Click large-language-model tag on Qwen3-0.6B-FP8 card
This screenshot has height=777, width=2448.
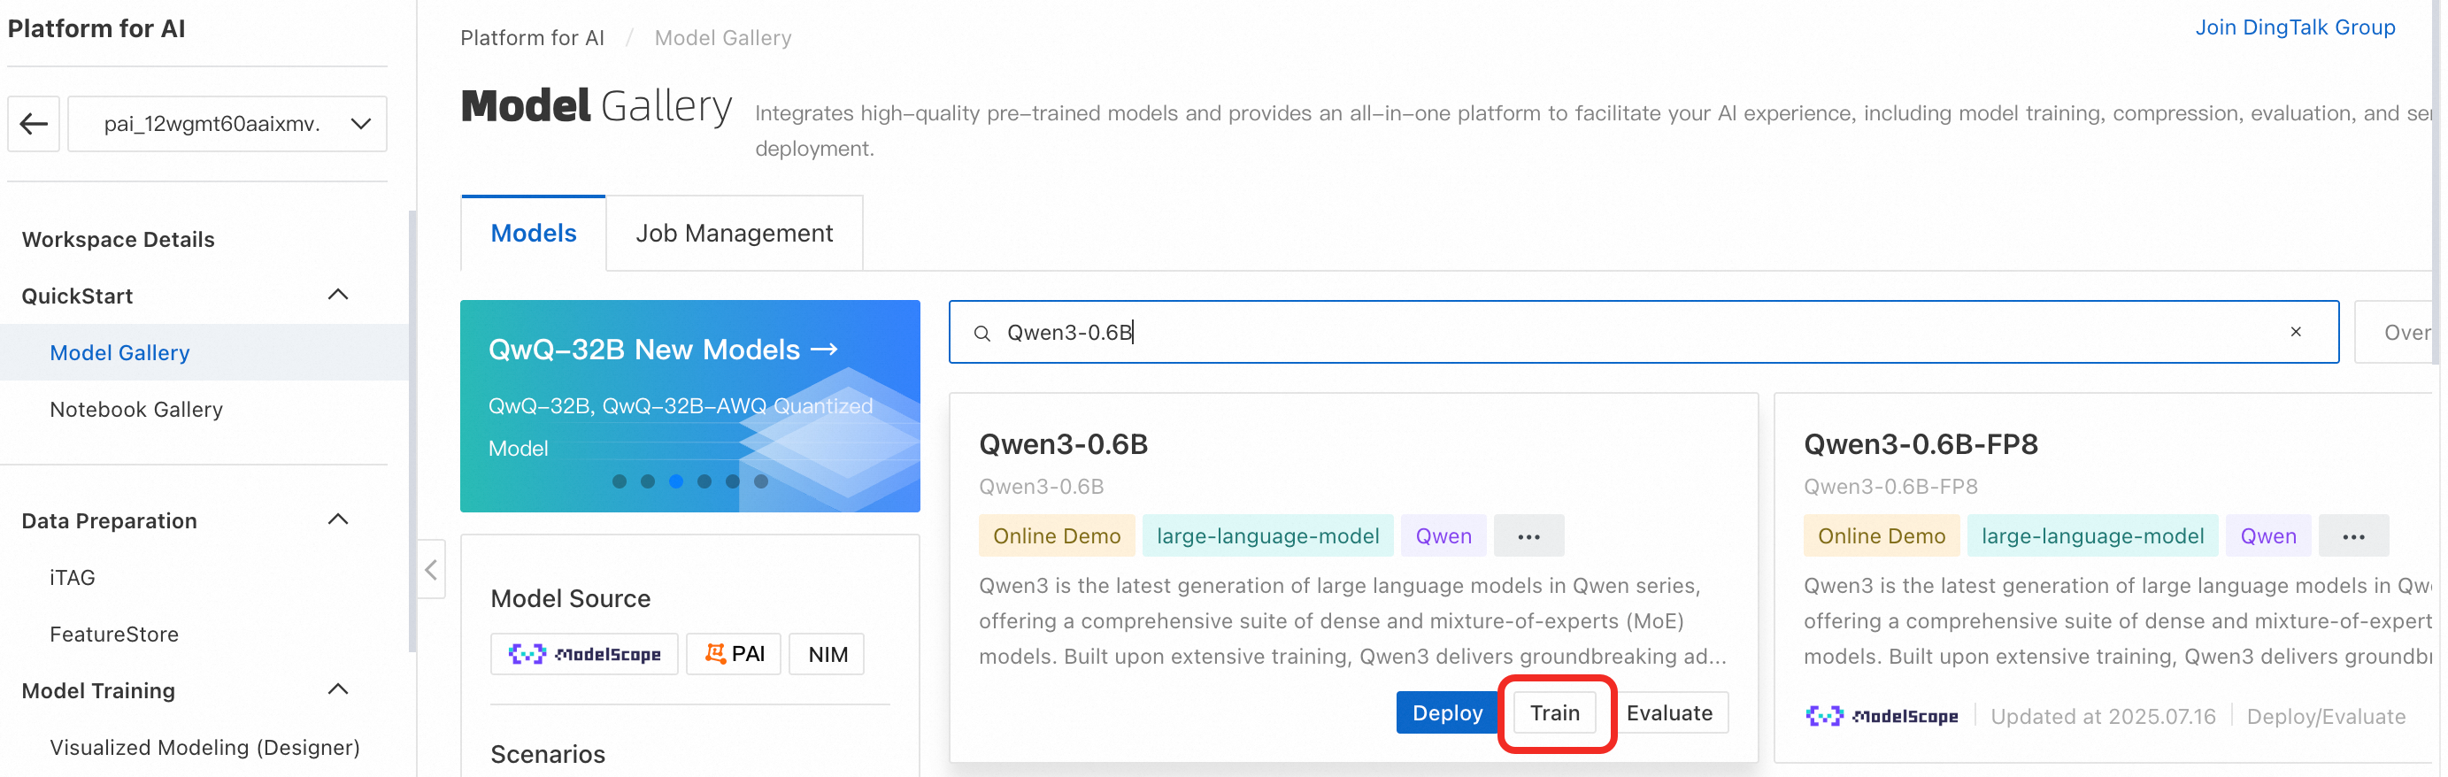tap(2092, 536)
